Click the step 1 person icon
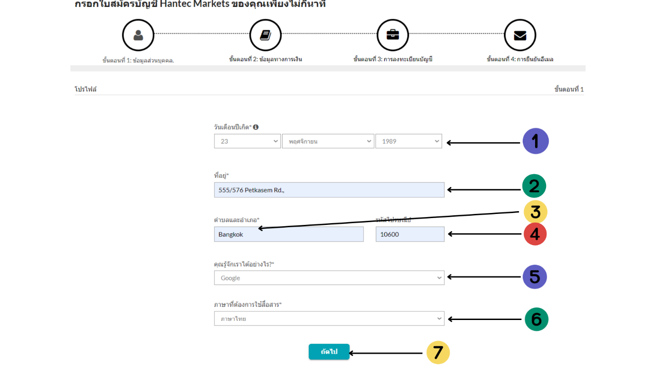 click(x=138, y=35)
